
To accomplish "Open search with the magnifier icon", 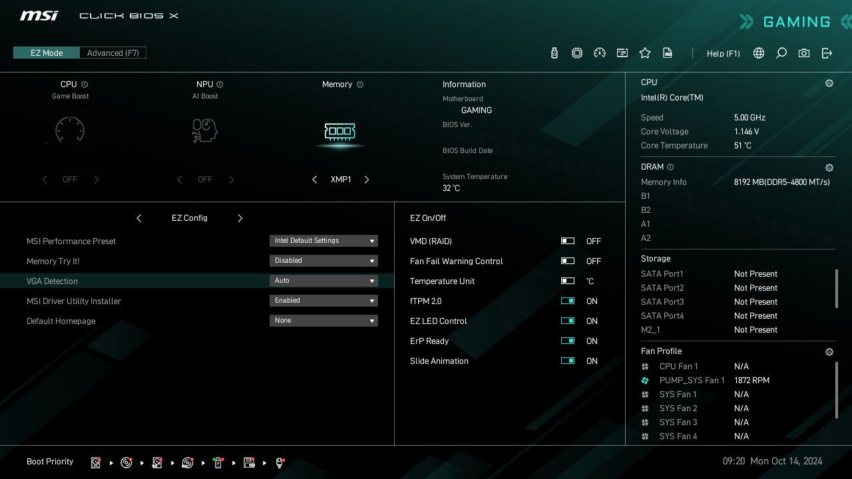I will point(781,53).
